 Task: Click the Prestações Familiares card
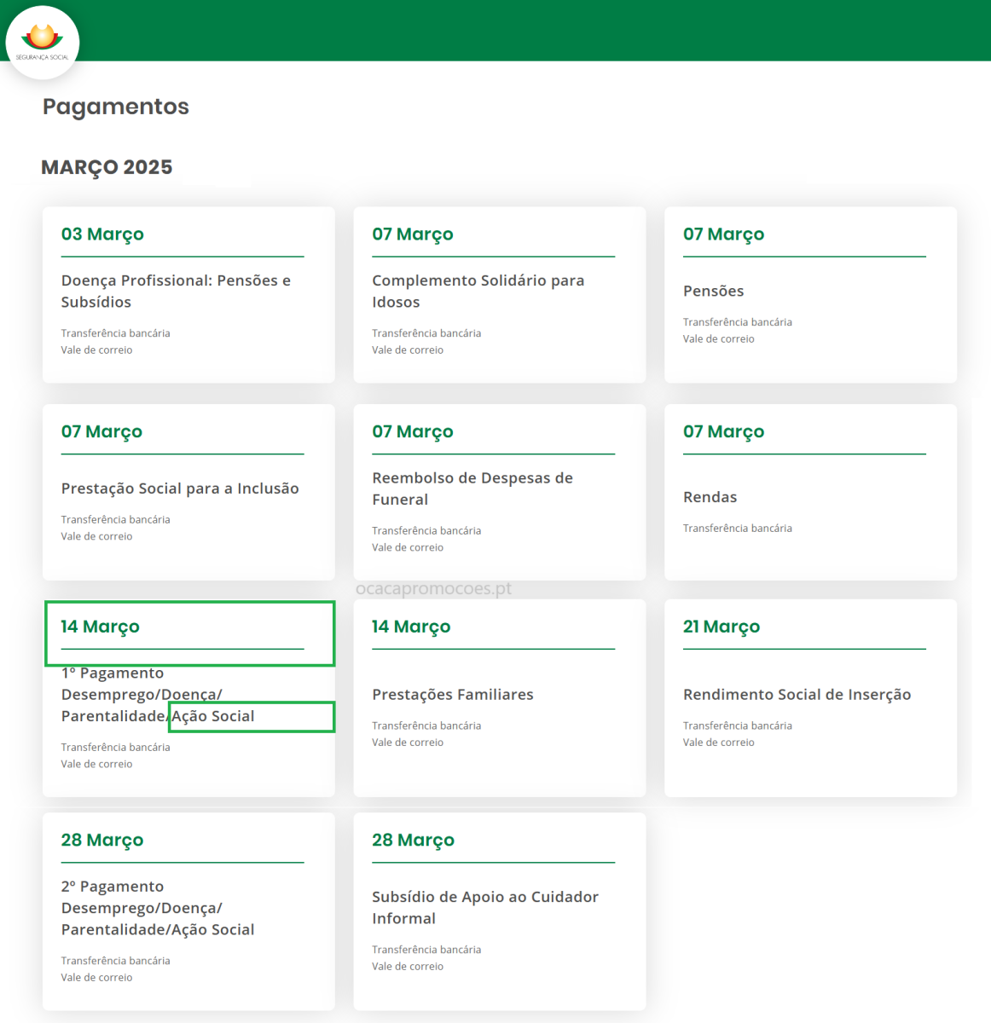[499, 698]
